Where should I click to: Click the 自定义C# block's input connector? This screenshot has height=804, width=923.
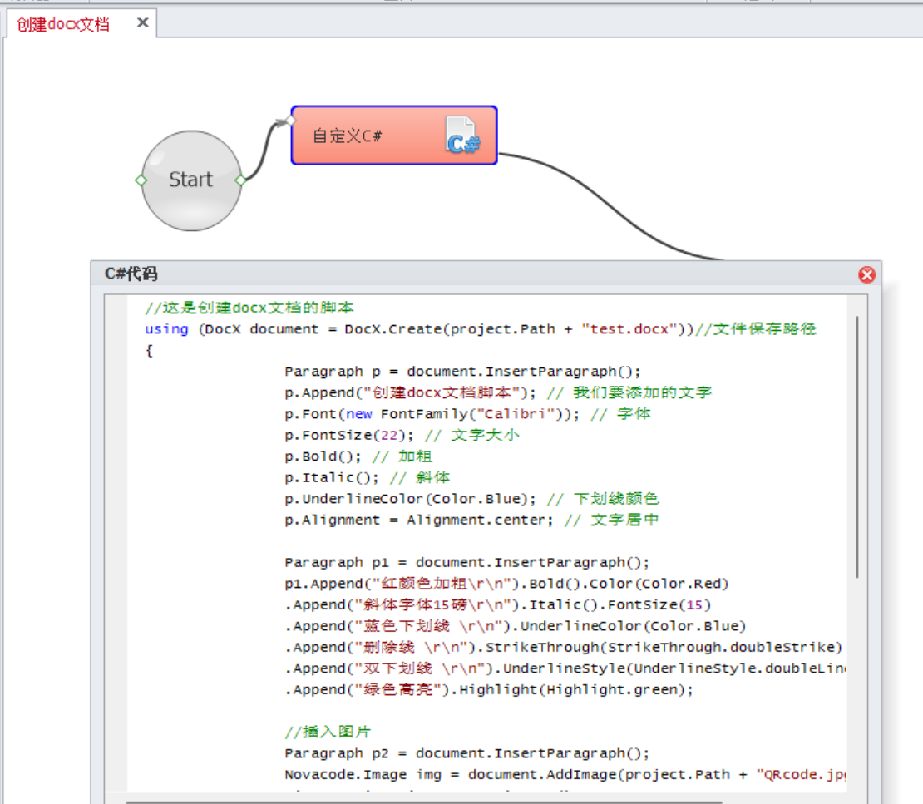(x=290, y=121)
